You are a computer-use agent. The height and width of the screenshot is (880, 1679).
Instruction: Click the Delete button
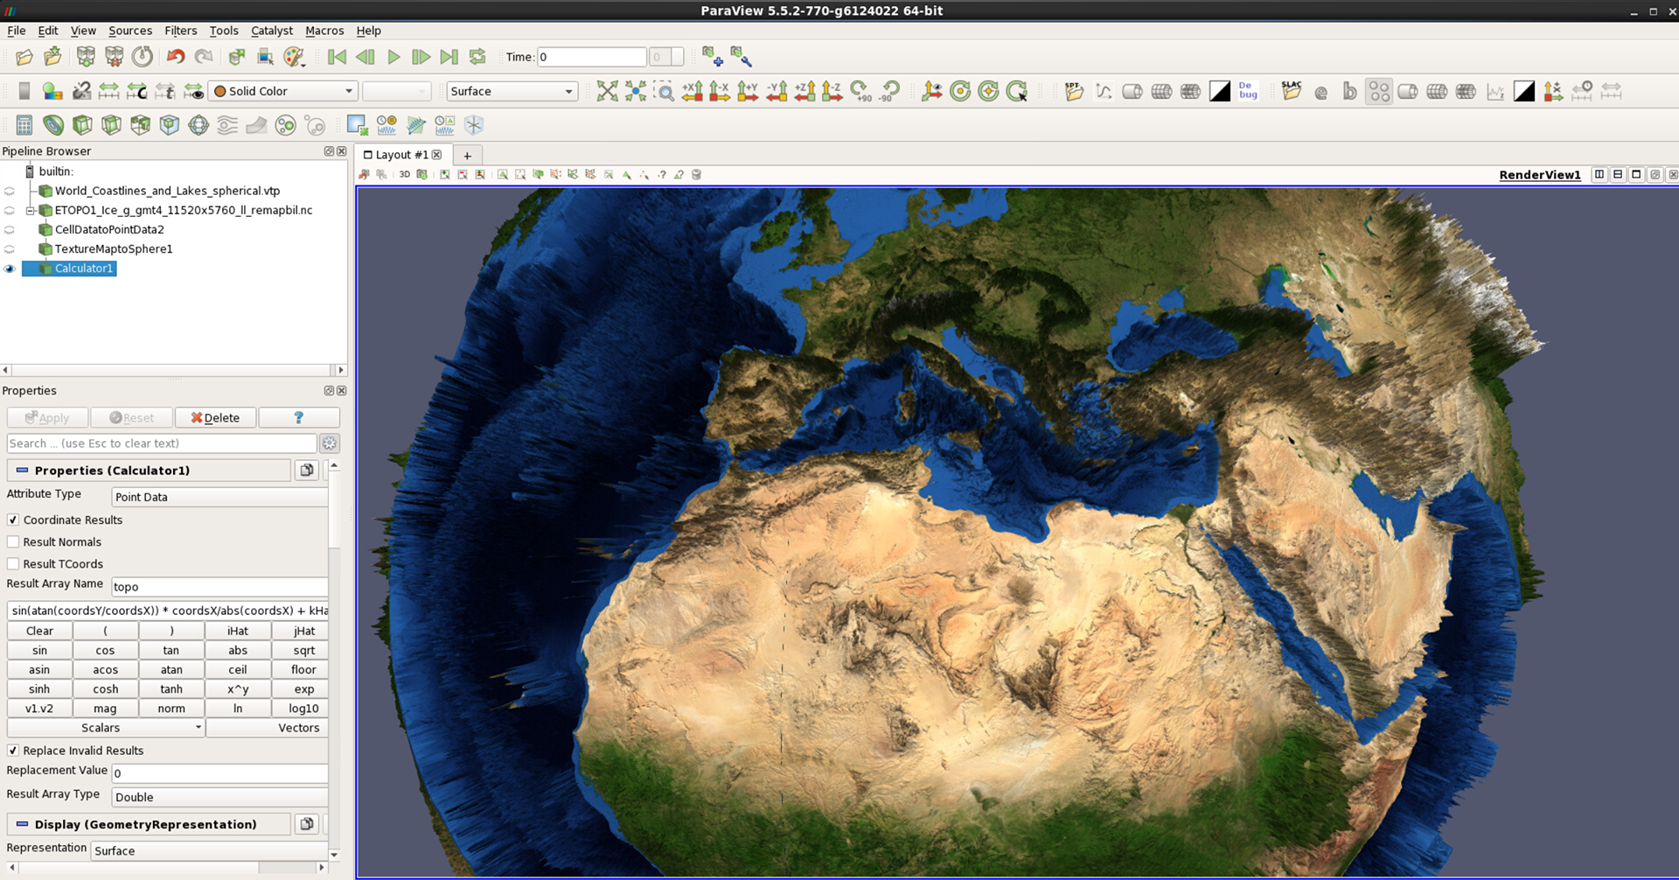pyautogui.click(x=215, y=417)
